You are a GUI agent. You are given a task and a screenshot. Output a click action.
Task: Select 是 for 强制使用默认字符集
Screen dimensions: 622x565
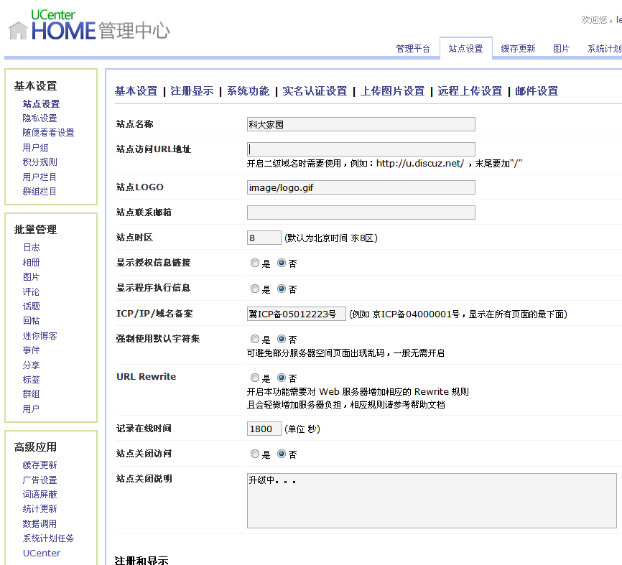[255, 339]
